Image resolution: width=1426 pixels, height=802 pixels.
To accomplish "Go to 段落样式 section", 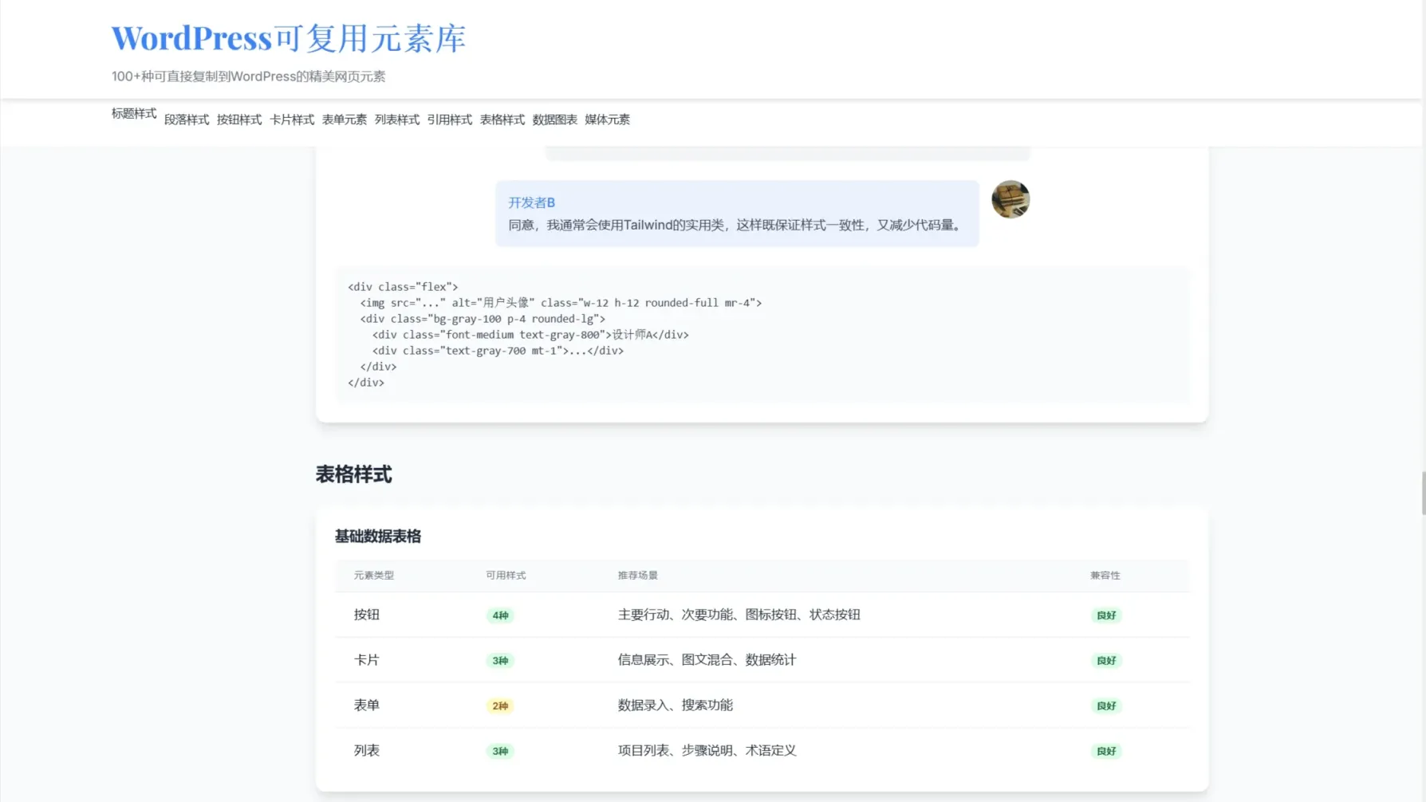I will 187,120.
